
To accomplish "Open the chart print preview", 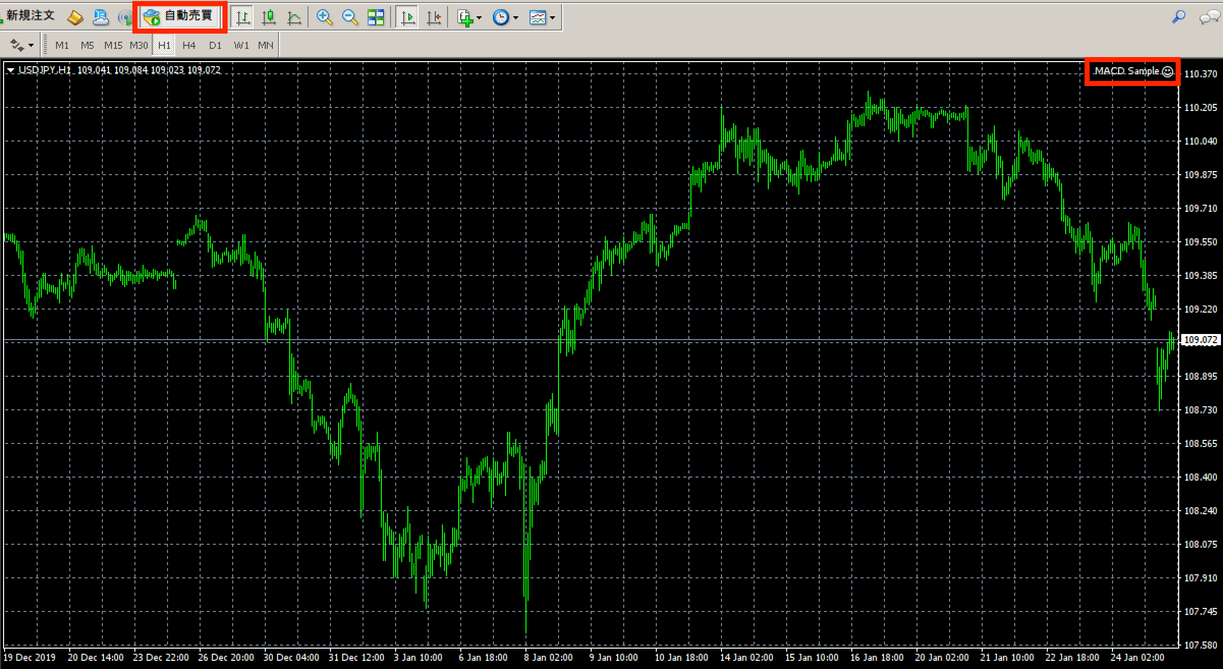I will coord(101,17).
